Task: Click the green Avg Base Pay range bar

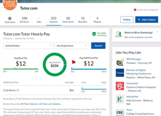Action: pyautogui.click(x=21, y=69)
